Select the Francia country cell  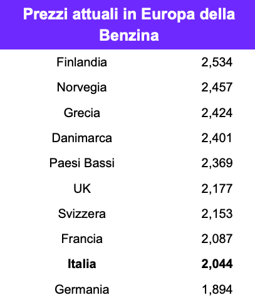click(x=82, y=239)
